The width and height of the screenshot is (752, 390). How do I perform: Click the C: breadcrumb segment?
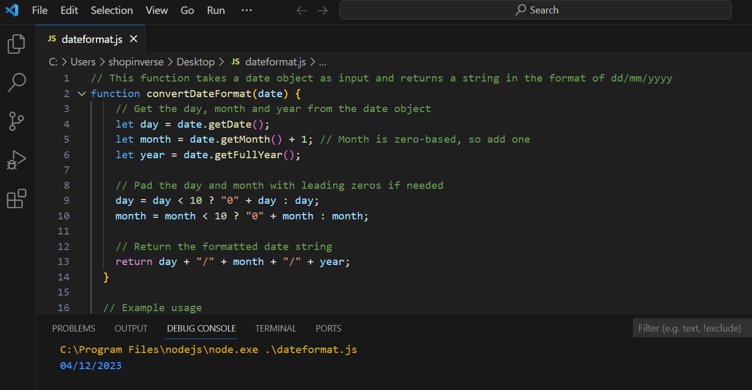tap(54, 62)
